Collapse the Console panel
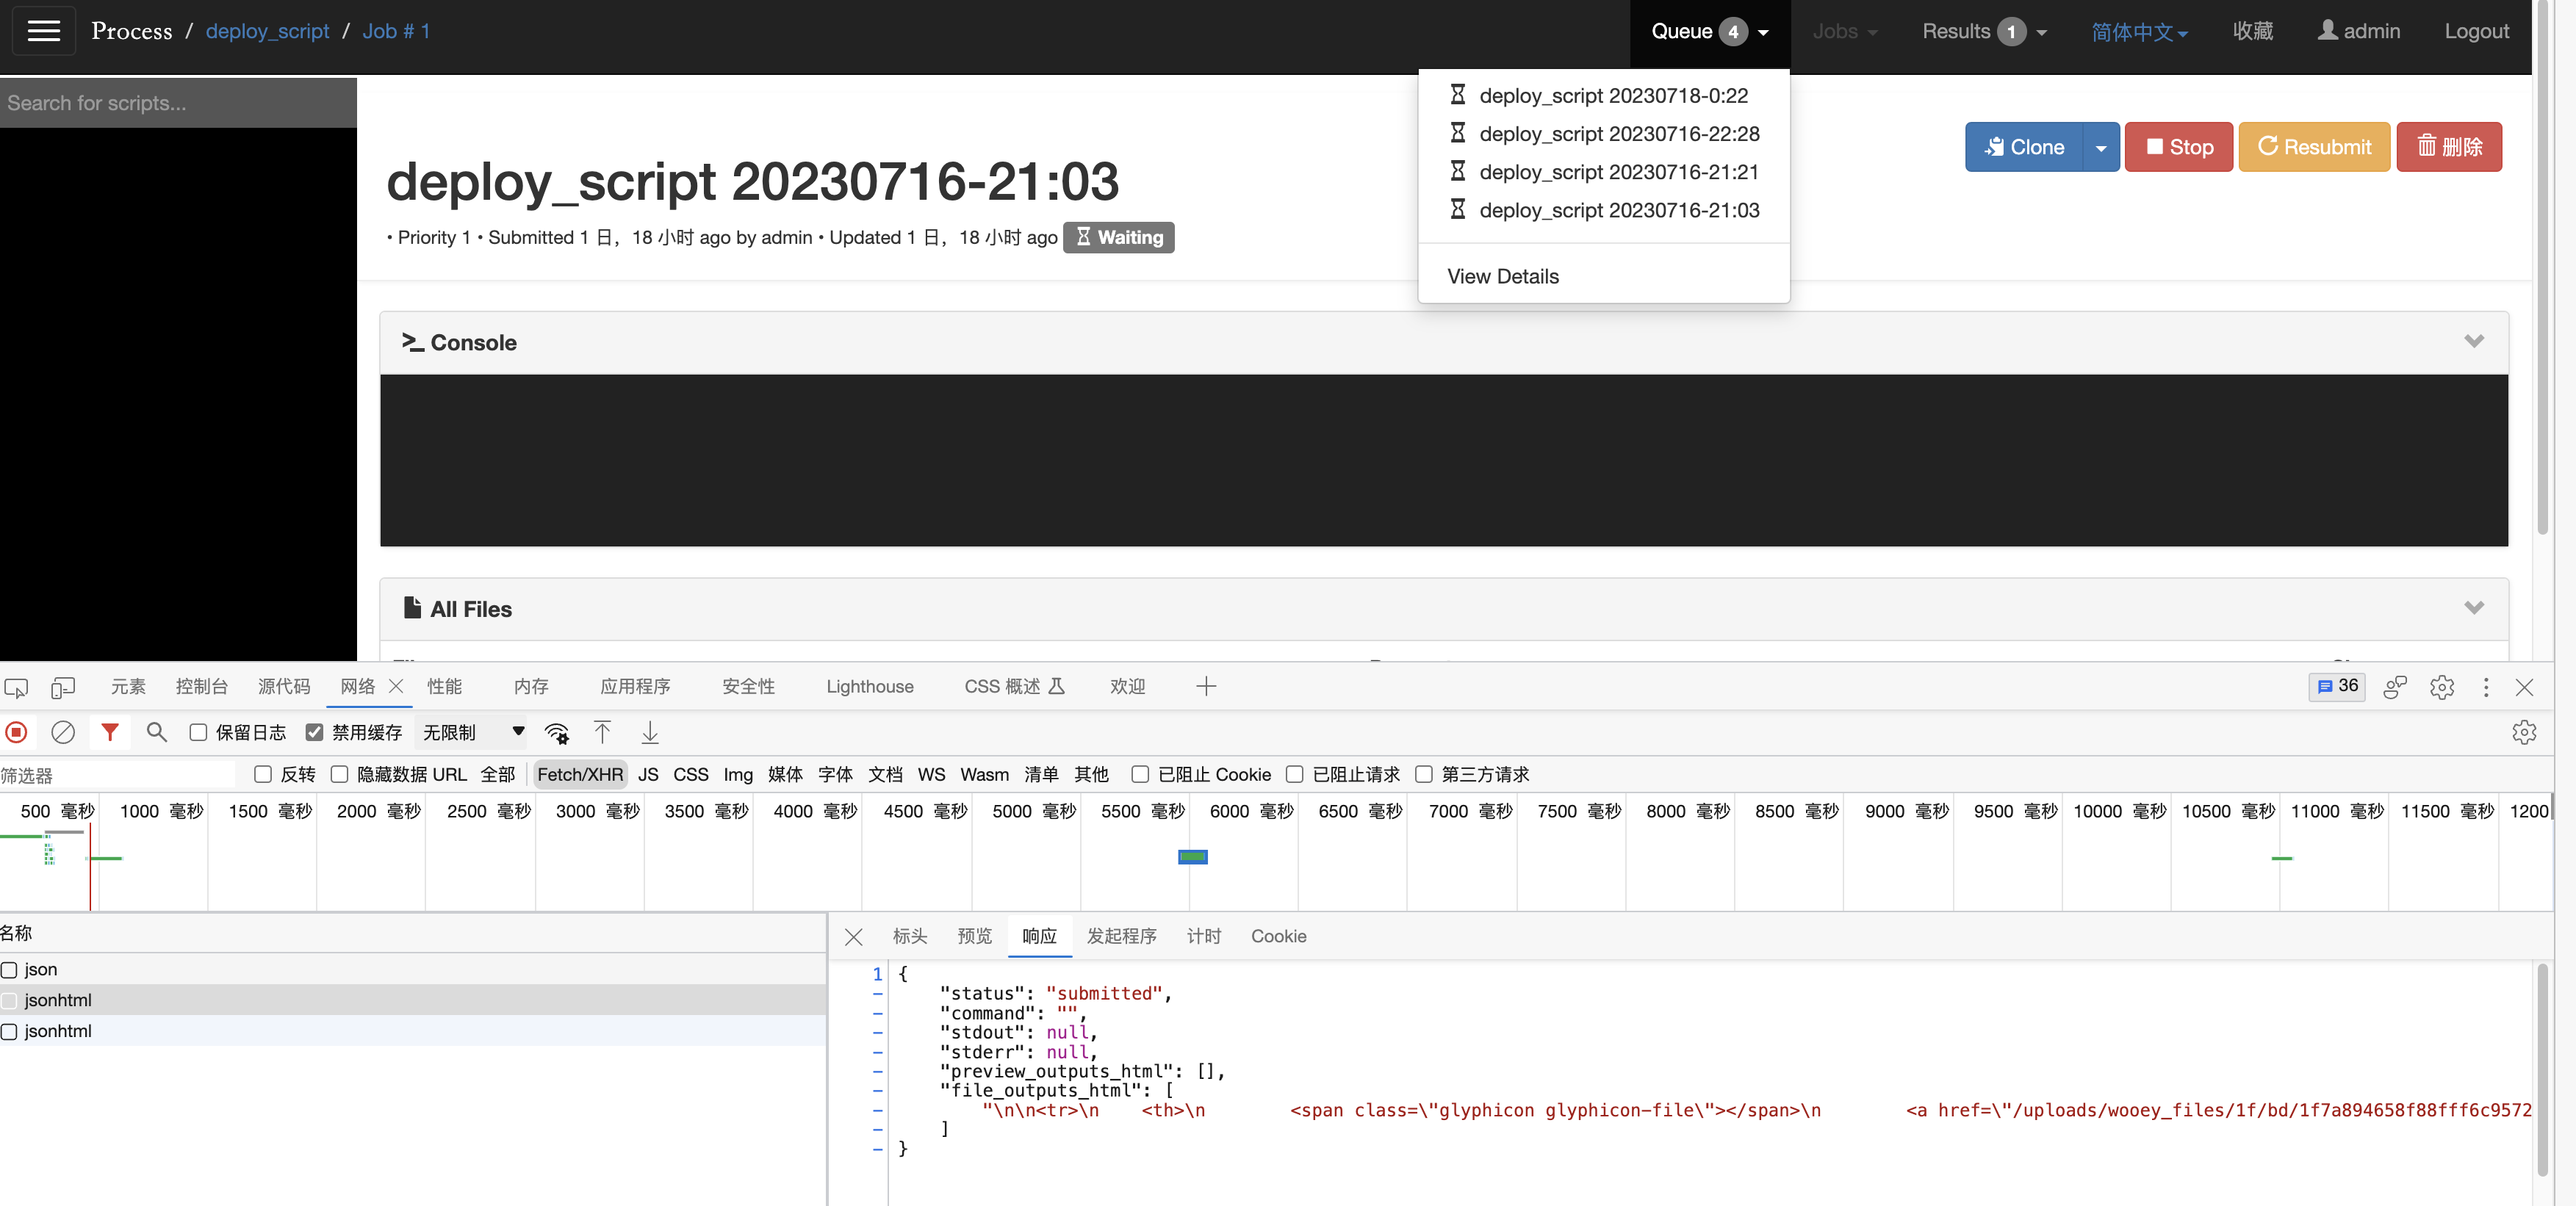This screenshot has width=2576, height=1206. (x=2475, y=342)
